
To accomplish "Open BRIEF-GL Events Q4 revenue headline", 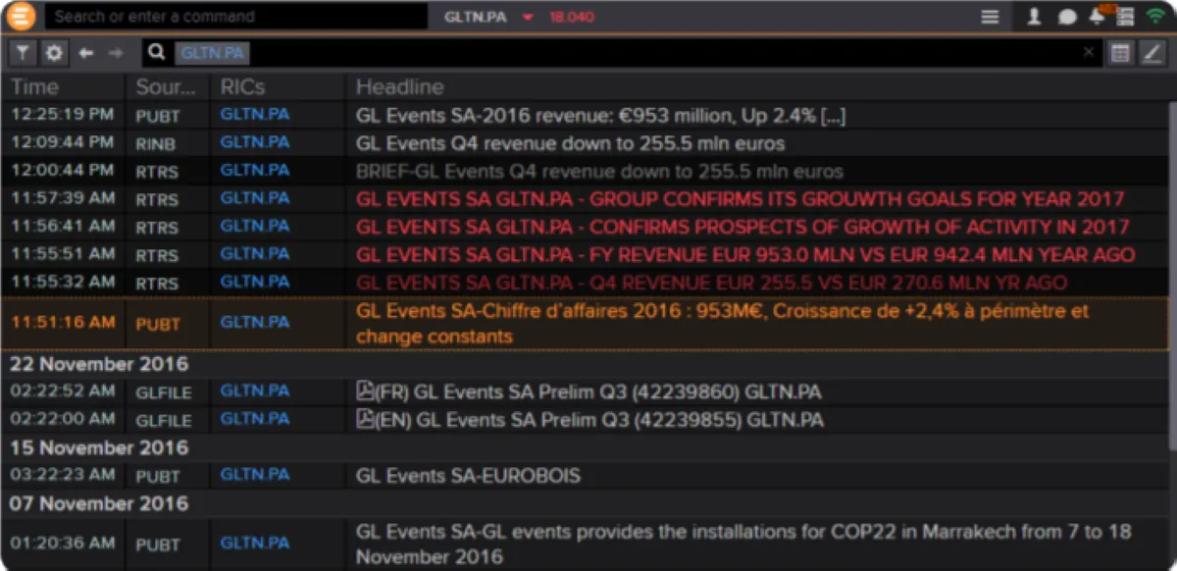I will tap(599, 172).
